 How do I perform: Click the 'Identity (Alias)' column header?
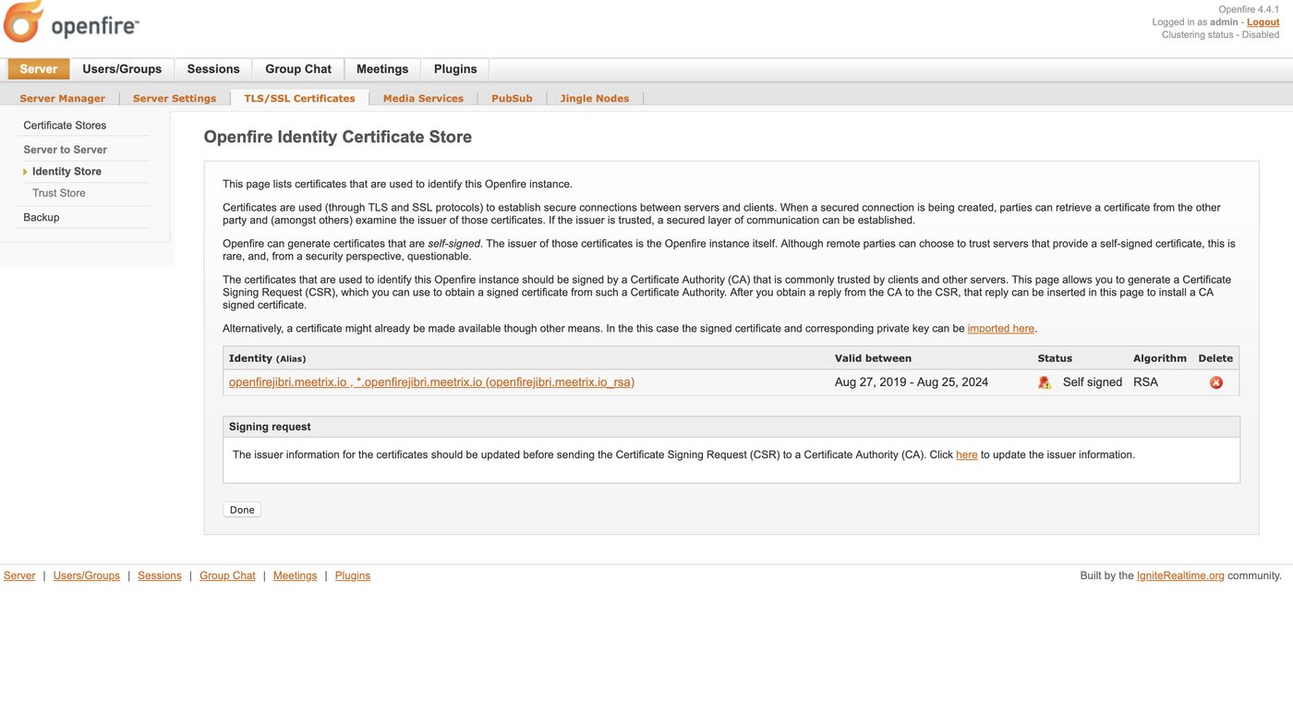268,358
